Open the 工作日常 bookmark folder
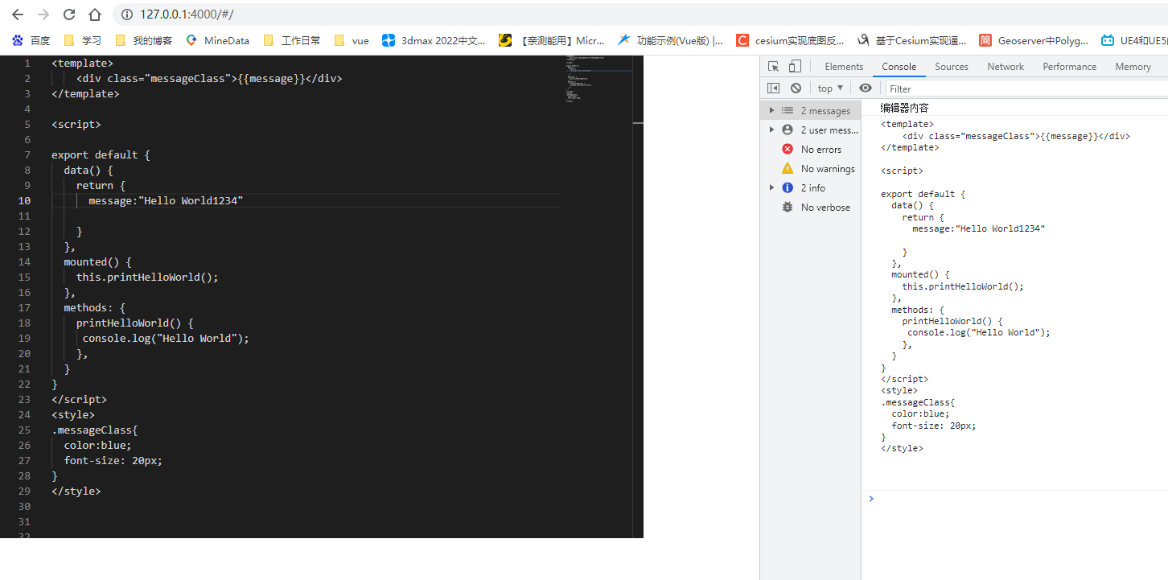 click(291, 40)
